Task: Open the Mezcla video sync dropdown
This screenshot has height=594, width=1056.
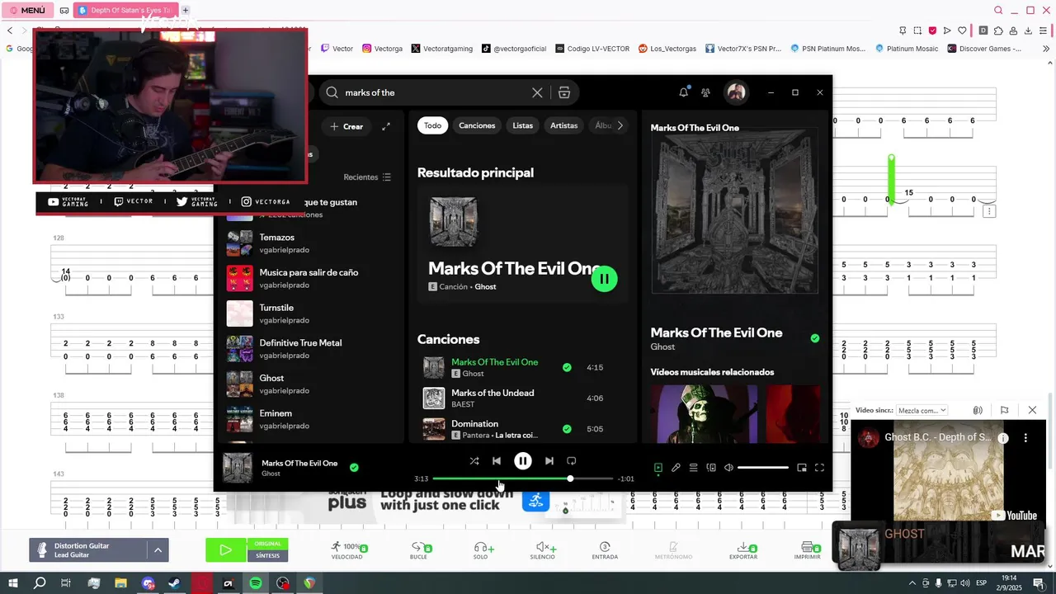Action: point(922,410)
